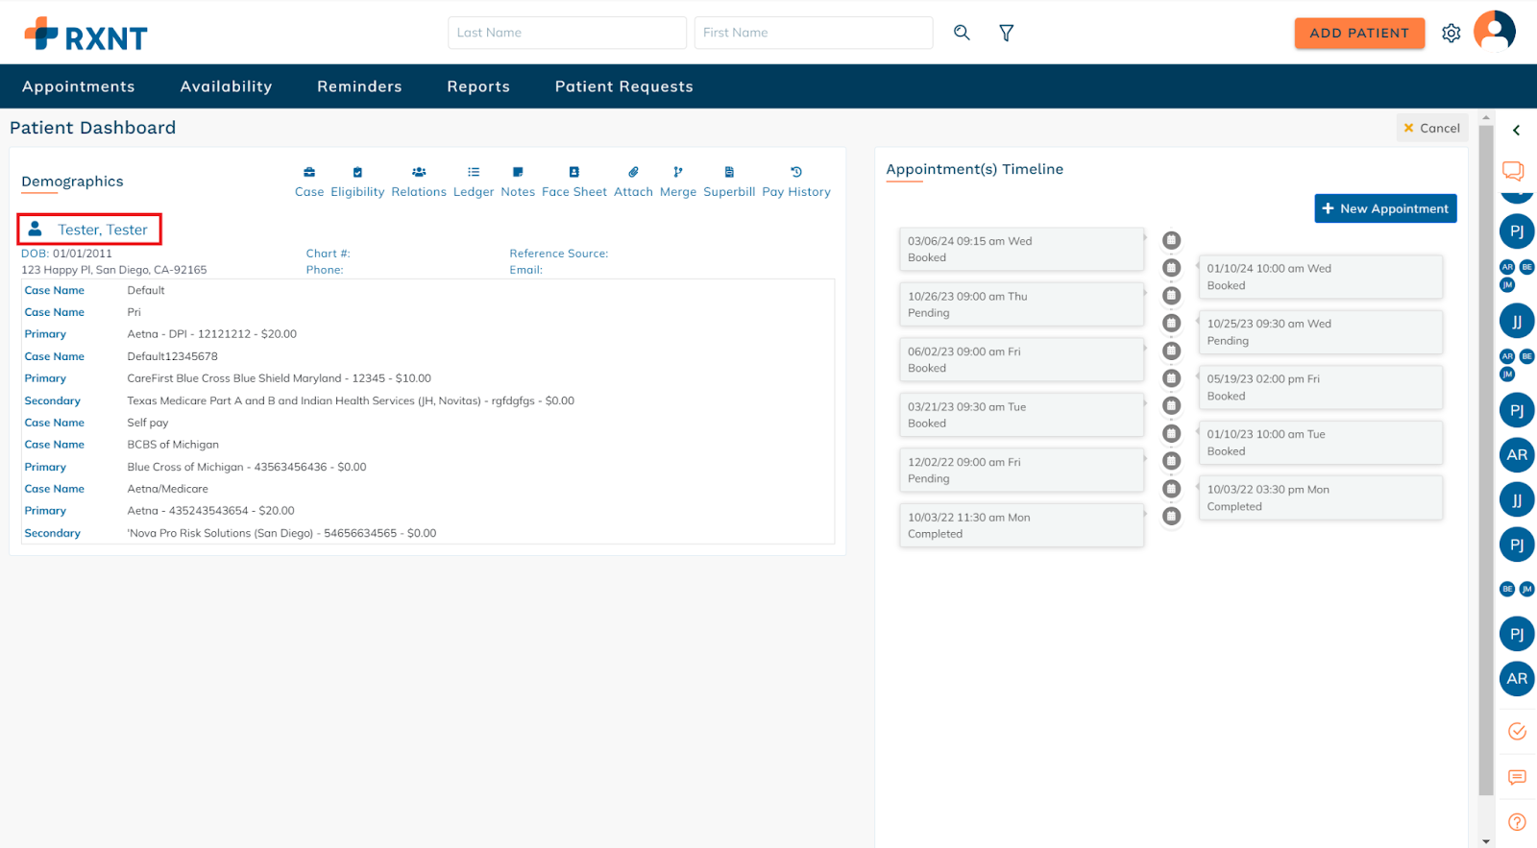Screen dimensions: 1537x848
Task: Open the message icon in right sidebar
Action: point(1518,777)
